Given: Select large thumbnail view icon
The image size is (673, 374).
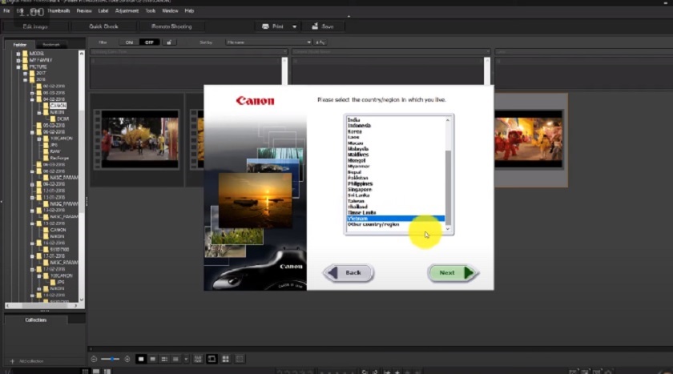Looking at the screenshot, I should 141,359.
